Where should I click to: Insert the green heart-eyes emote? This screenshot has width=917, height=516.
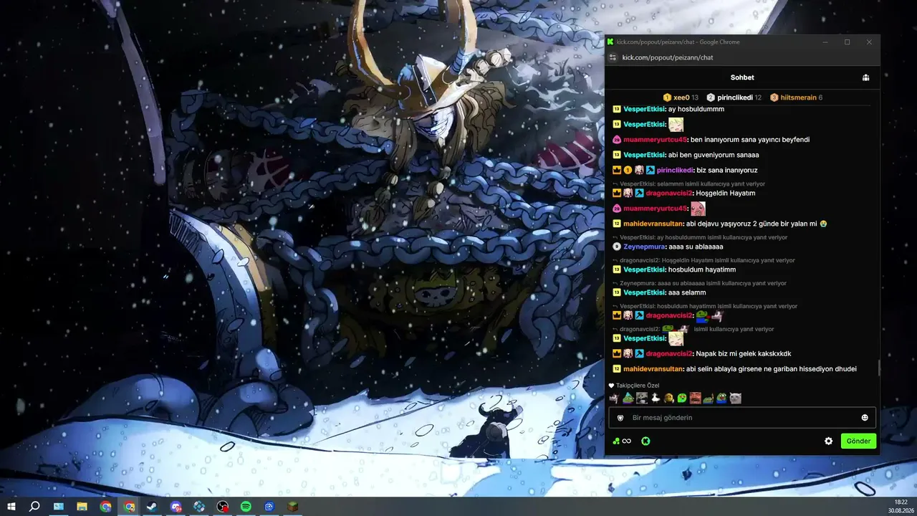pos(682,398)
